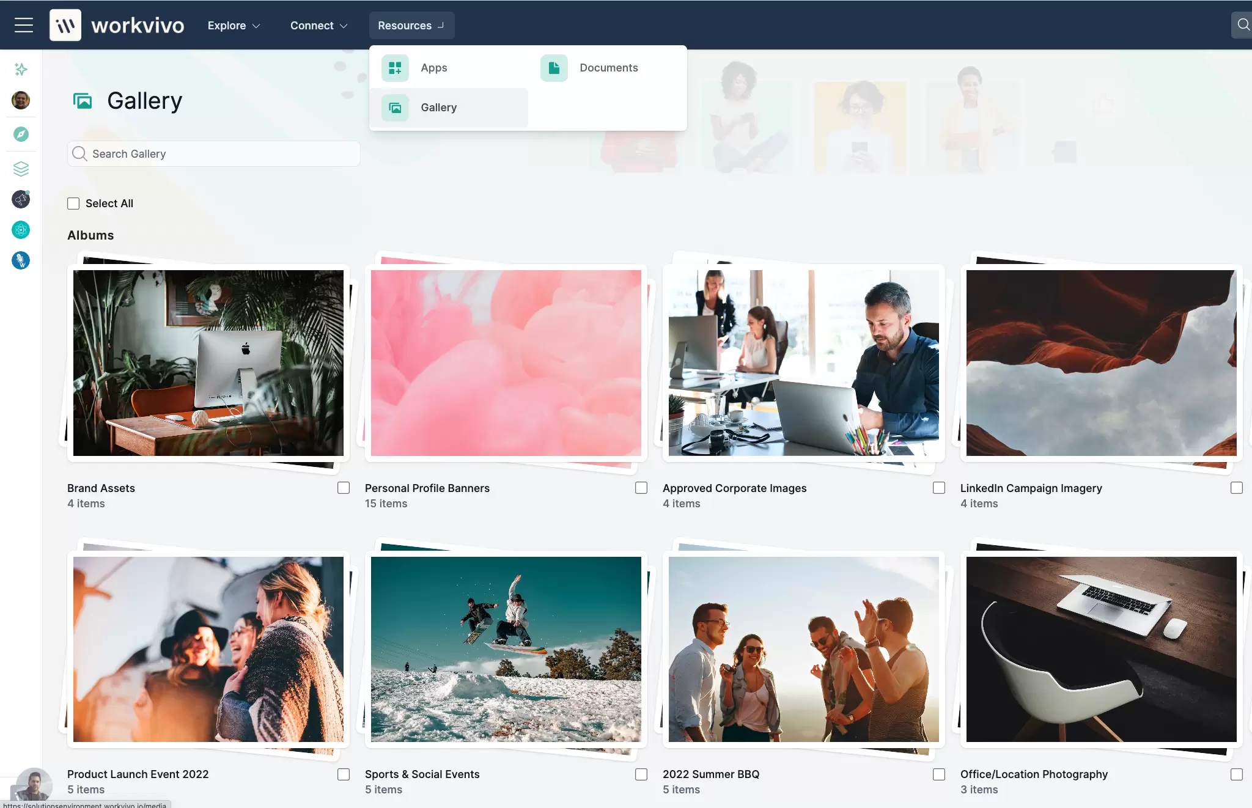Check the 2022 Summer BBQ album checkbox
The height and width of the screenshot is (808, 1252).
(939, 774)
